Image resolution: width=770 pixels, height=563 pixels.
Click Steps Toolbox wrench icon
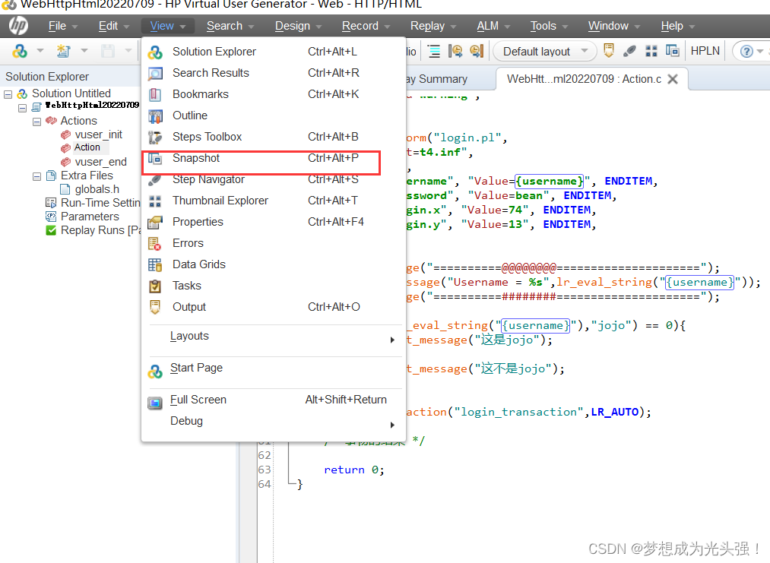point(155,138)
